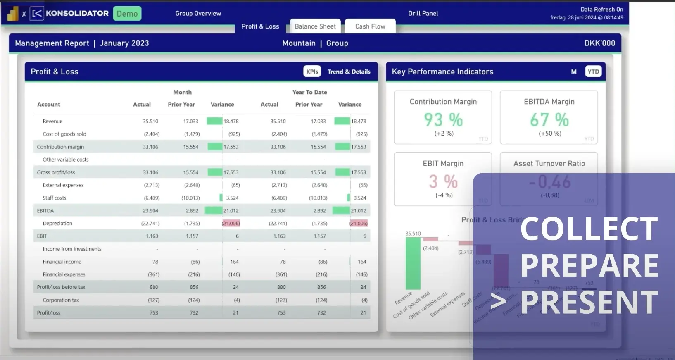Click the Actual header under Month

pos(142,105)
